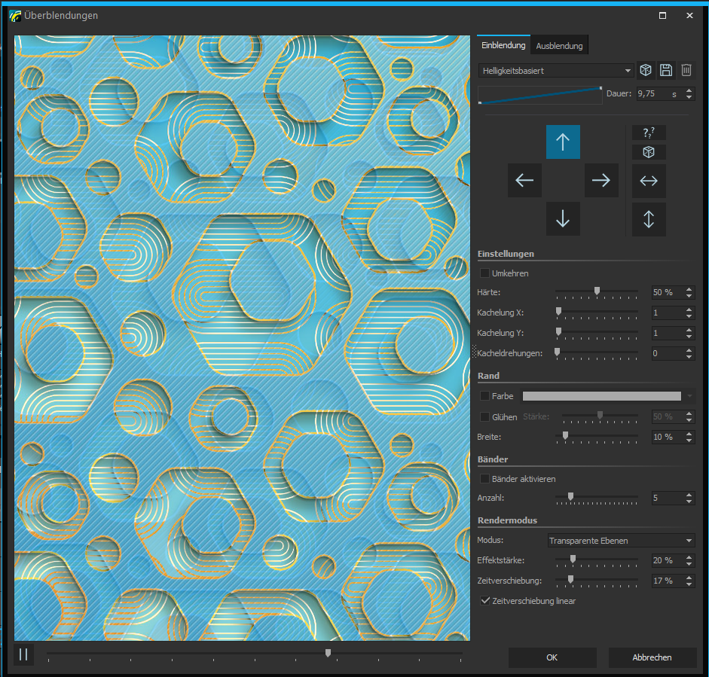Click the Abbrechen button
Screen dimensions: 709x677
[x=652, y=657]
